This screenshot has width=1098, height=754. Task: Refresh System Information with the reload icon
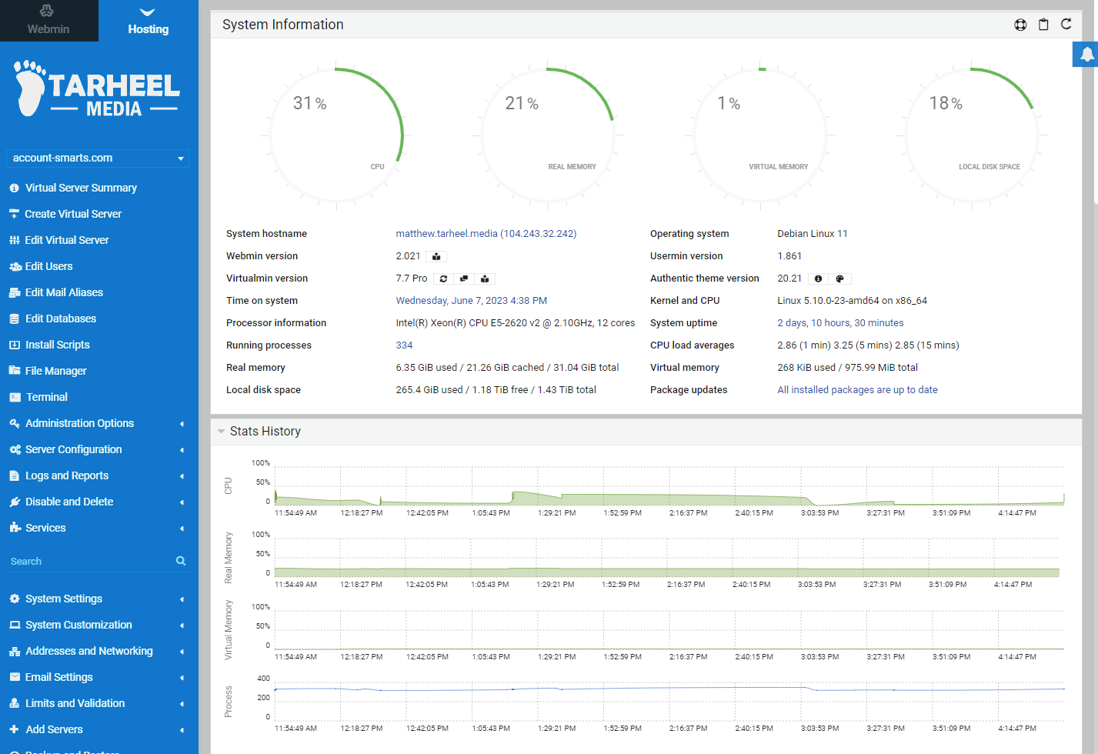[1066, 24]
